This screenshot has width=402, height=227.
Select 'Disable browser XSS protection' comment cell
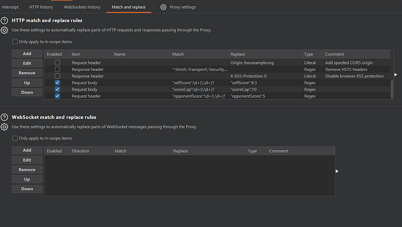pos(357,76)
